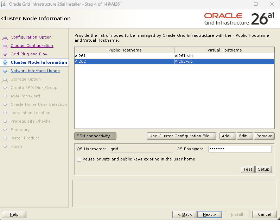Click the Oracle 26ai logo
Viewport: 280px width, 220px height.
pos(239,19)
